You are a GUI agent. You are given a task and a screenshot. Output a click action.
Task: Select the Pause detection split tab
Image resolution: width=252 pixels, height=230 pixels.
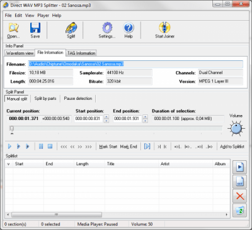tap(78, 99)
